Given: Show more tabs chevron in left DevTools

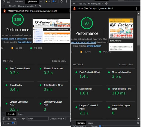Looking at the screenshot, I should click(x=41, y=2).
